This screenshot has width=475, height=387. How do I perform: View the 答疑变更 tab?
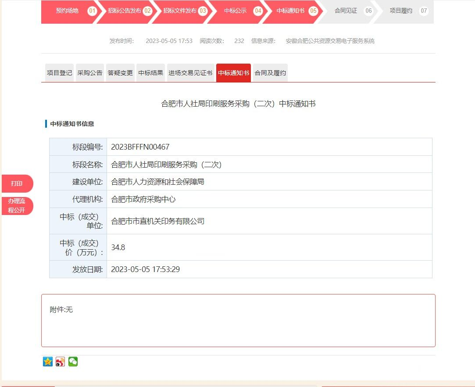(x=120, y=73)
